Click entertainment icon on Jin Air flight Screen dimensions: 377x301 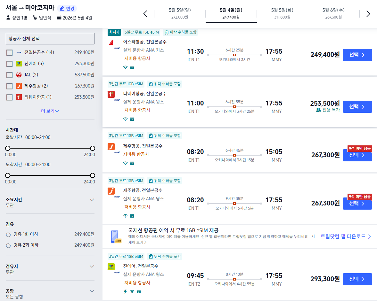[x=139, y=292]
